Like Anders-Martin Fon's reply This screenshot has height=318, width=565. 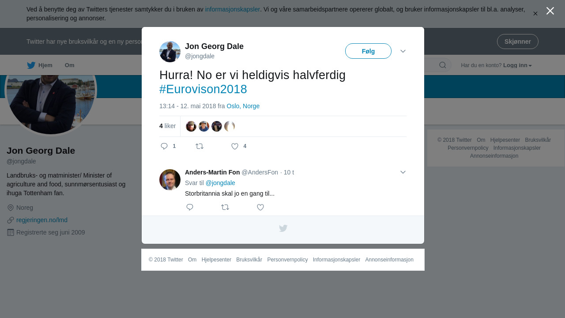click(260, 207)
